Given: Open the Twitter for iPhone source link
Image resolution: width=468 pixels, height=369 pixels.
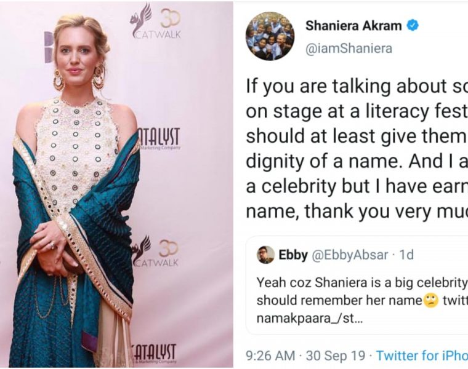Looking at the screenshot, I should click(x=422, y=355).
